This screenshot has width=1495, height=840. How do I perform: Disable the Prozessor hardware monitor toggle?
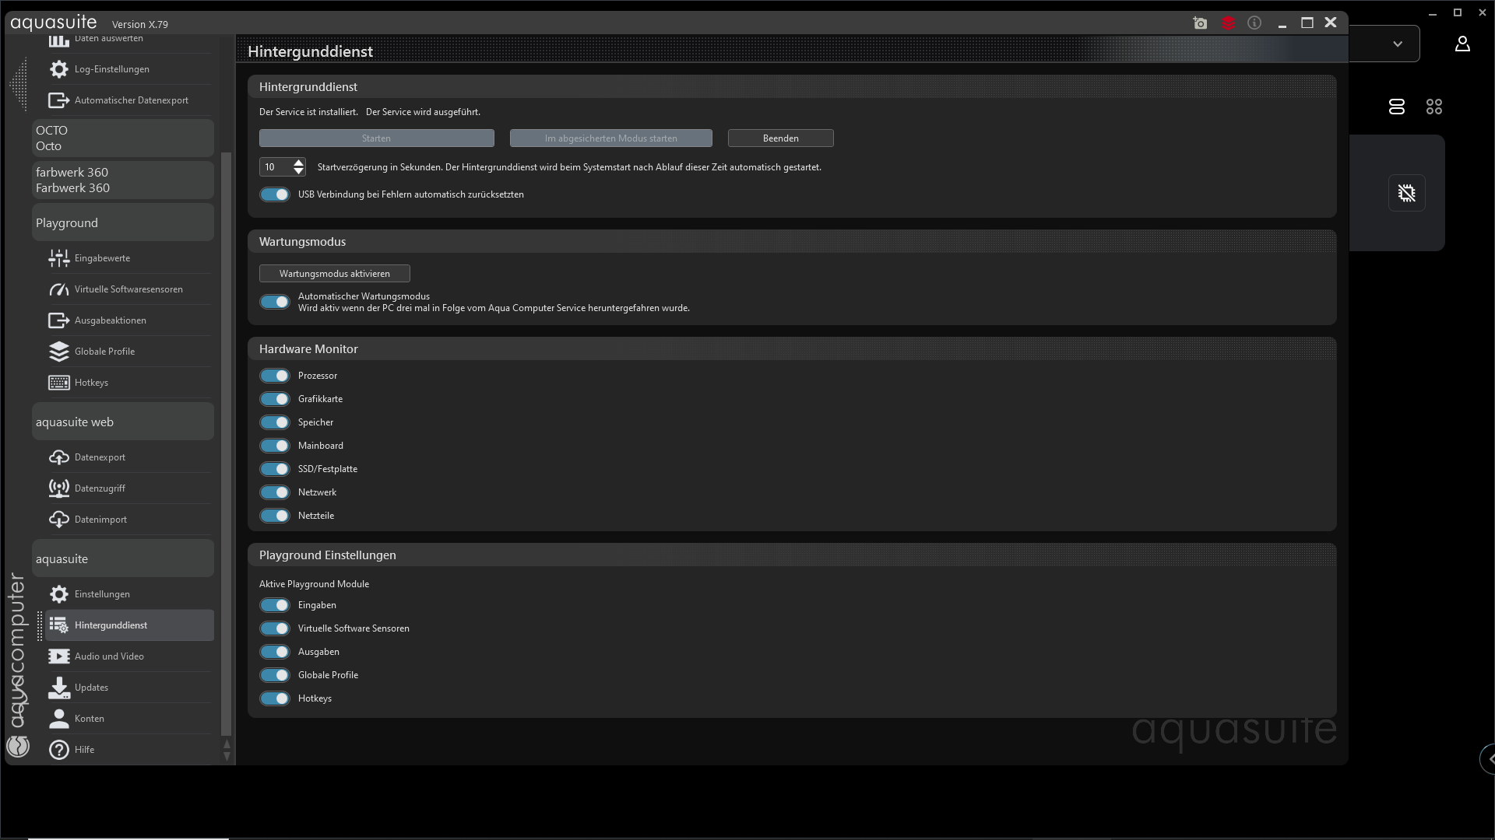point(275,376)
